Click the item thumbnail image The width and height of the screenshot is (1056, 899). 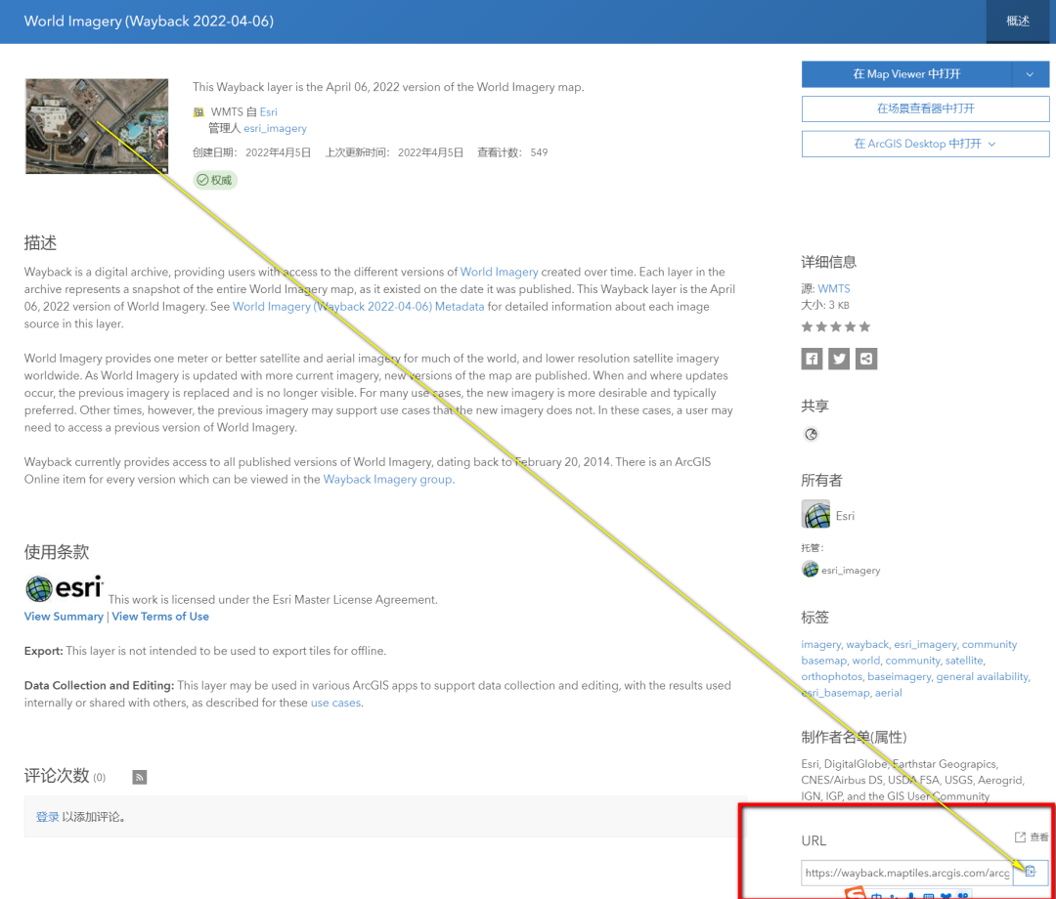97,126
